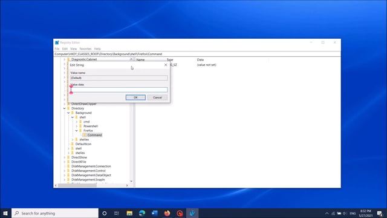The height and width of the screenshot is (218, 387).
Task: Select the Background key
Action: point(83,113)
